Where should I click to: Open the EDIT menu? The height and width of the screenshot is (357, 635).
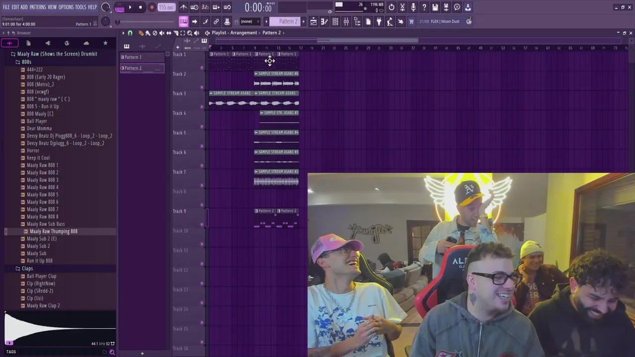(x=15, y=7)
